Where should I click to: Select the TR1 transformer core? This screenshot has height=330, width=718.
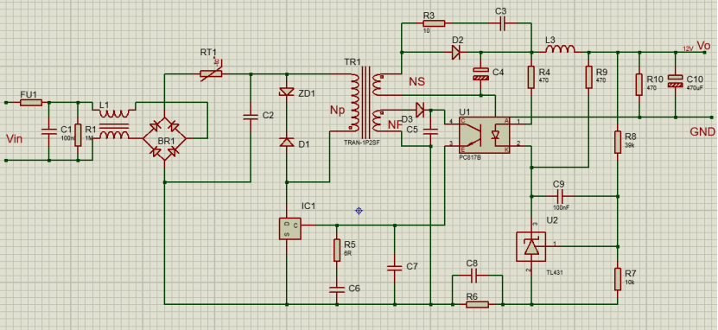[x=365, y=102]
